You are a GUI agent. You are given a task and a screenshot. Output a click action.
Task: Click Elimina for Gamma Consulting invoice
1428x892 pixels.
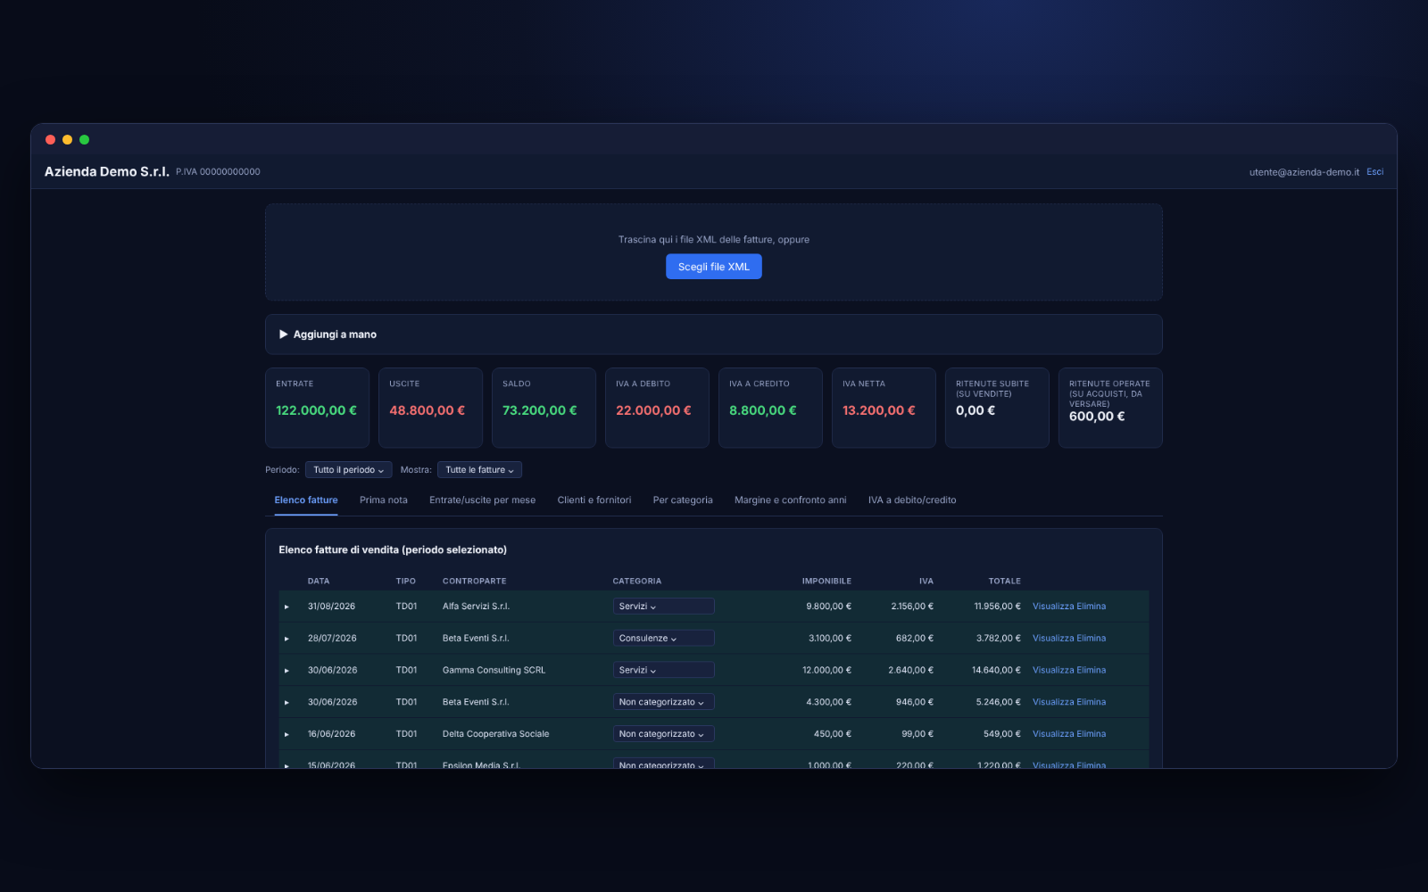1092,671
